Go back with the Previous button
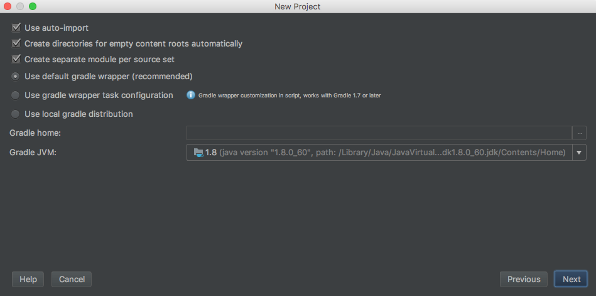 [524, 279]
